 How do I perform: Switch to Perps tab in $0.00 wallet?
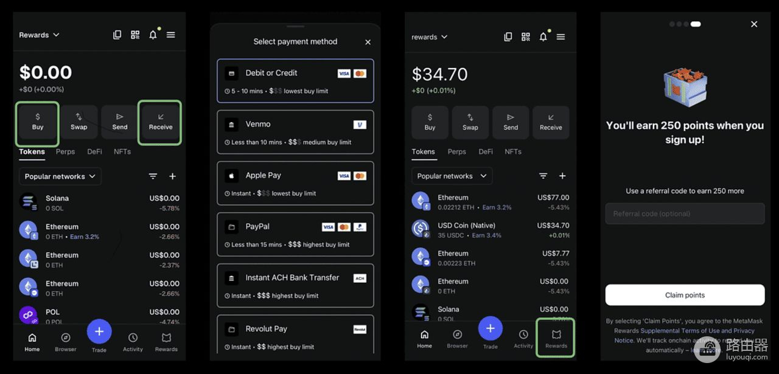click(x=65, y=151)
